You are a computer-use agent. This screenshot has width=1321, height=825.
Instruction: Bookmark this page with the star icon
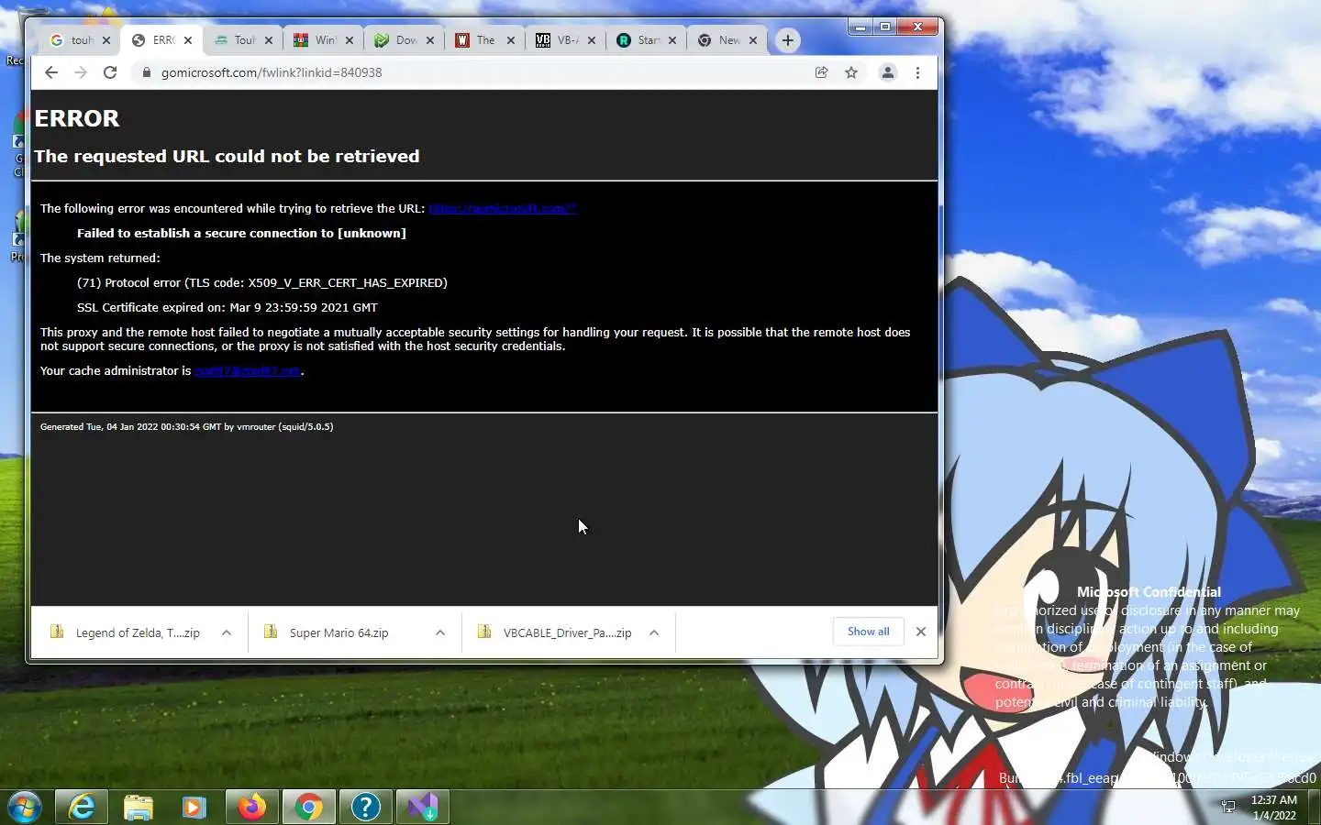pyautogui.click(x=851, y=72)
